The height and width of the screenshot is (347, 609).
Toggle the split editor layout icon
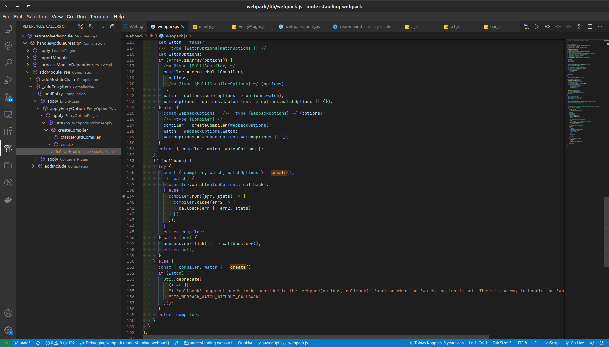pos(590,27)
